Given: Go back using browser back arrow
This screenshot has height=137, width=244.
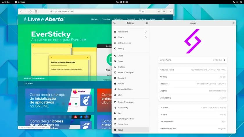Looking at the screenshot, I should (x=21, y=11).
